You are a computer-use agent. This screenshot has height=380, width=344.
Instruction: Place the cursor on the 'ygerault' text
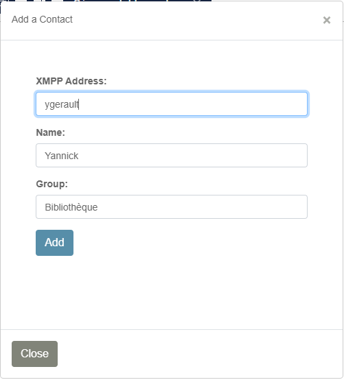62,105
